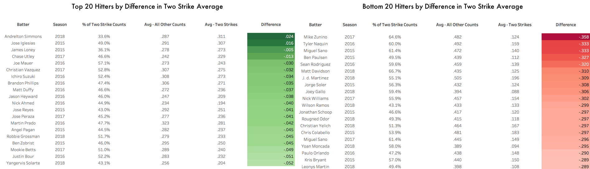Viewport: 590px width, 169px height.
Task: Select the Top 20 Hitters chart title
Action: pos(147,7)
